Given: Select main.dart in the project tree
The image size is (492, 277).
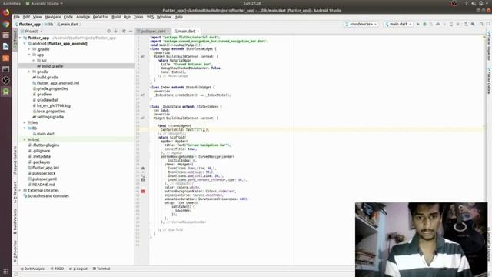Looking at the screenshot, I should tap(46, 134).
